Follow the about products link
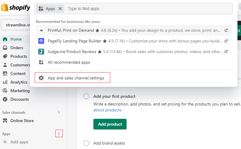The width and height of the screenshot is (241, 149). pos(107,110)
